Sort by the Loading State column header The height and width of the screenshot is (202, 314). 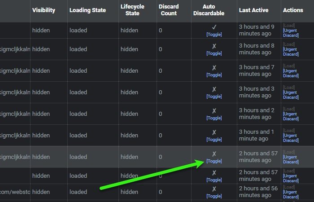pyautogui.click(x=87, y=10)
